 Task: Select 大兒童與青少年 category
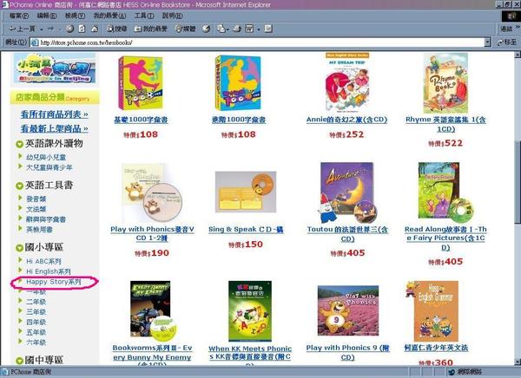(49, 167)
